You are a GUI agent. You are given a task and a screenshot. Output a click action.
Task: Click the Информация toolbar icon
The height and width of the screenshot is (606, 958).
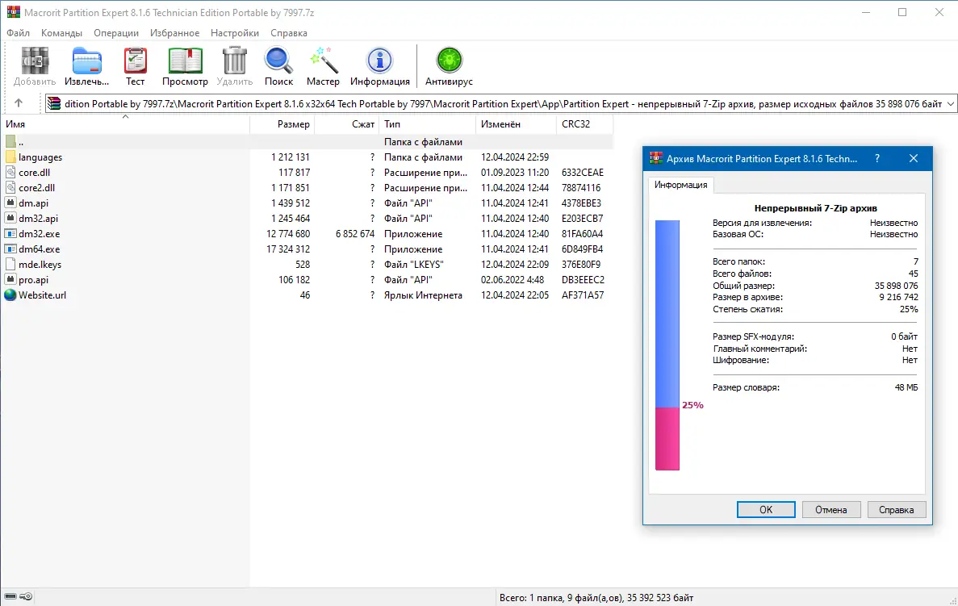(379, 61)
